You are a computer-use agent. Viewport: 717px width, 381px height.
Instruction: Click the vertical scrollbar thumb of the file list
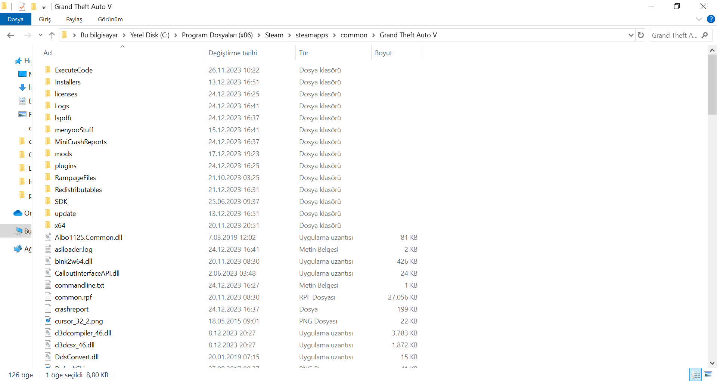click(x=712, y=84)
